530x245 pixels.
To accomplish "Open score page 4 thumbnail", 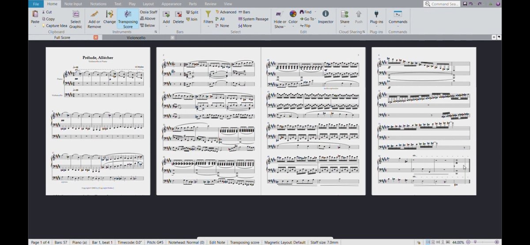I will click(x=424, y=121).
